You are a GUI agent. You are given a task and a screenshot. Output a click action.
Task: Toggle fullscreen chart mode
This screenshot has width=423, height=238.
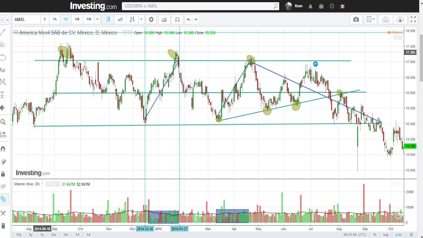point(413,20)
